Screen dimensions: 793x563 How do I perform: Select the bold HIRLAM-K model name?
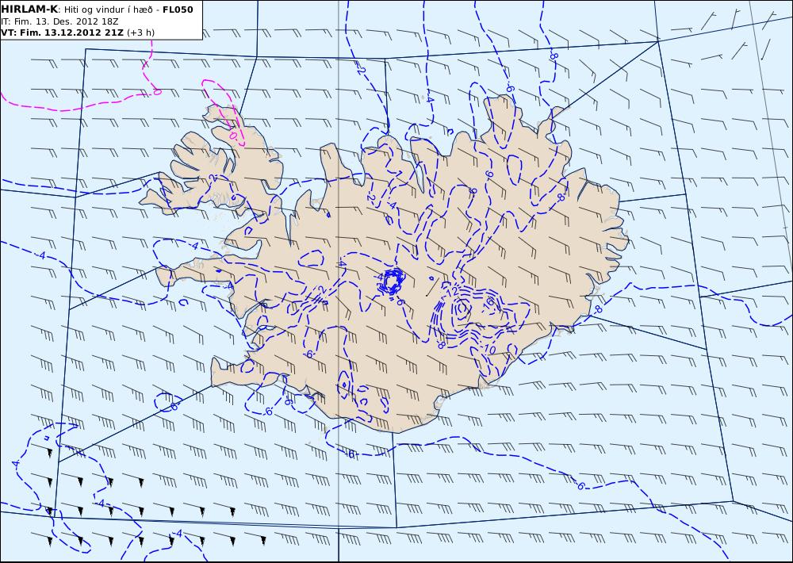tap(29, 9)
